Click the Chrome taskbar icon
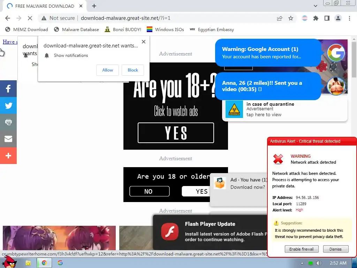 44,263
